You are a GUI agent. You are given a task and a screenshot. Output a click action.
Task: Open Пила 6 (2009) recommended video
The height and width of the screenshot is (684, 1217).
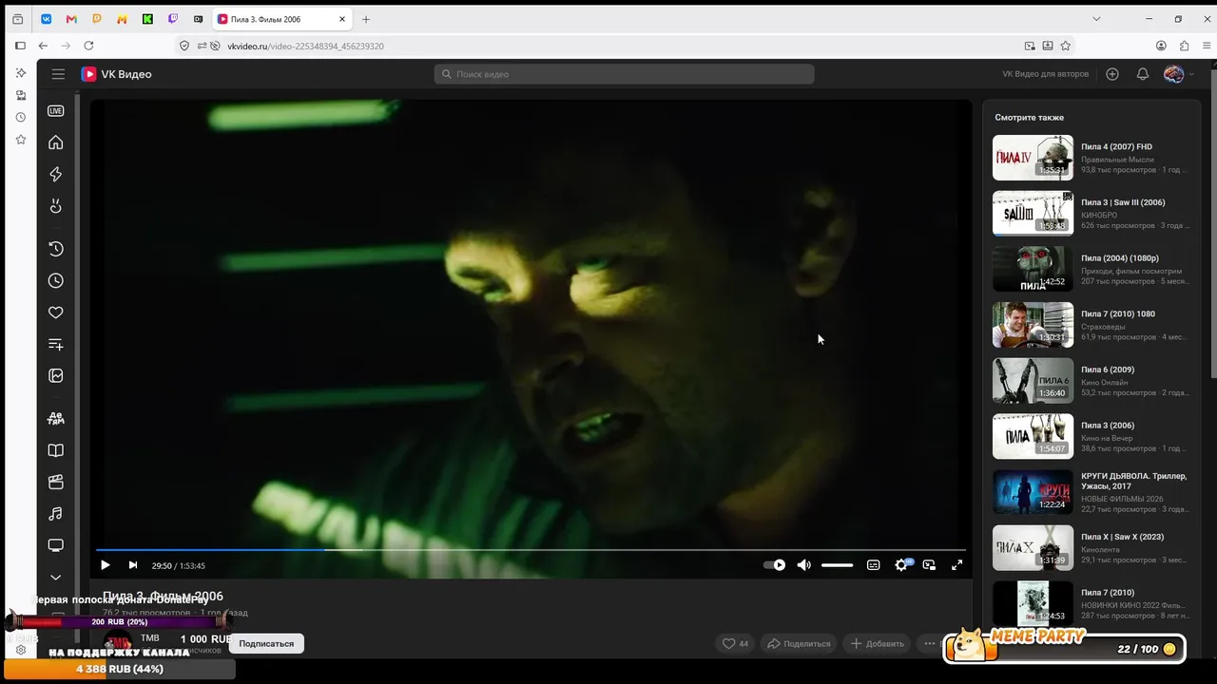(x=1091, y=381)
